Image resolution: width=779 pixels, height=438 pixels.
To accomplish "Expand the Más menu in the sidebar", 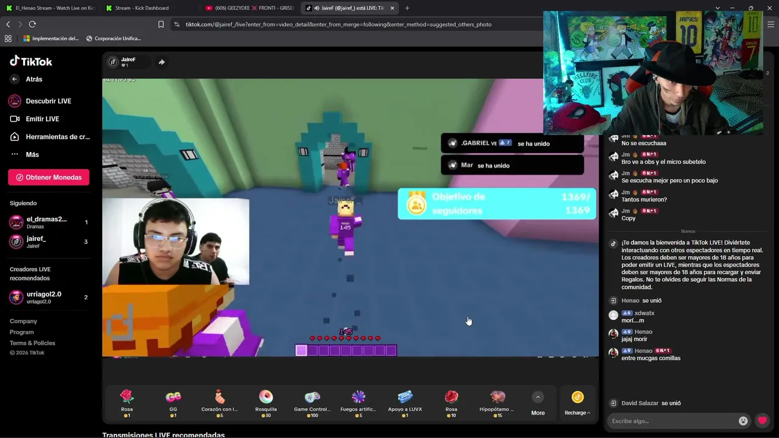I will point(32,155).
